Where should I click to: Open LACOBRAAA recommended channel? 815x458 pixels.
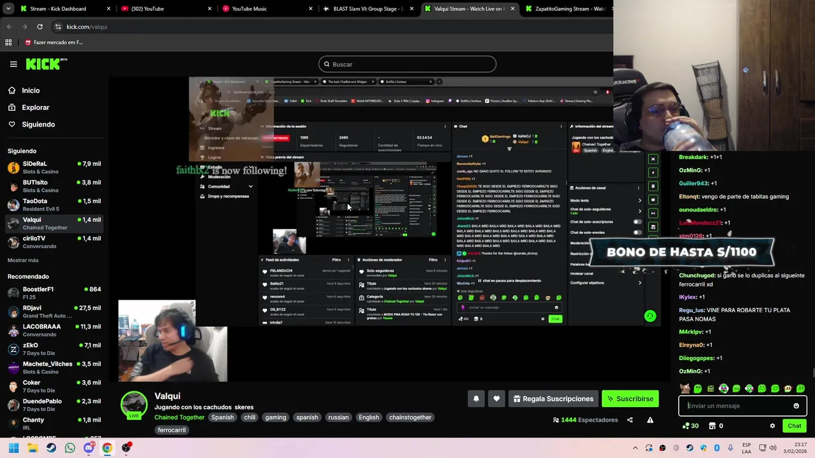tap(54, 330)
